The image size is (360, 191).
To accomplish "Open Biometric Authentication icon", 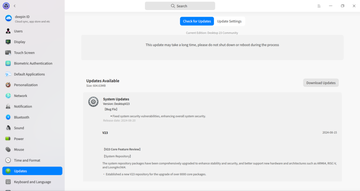I will [8, 64].
